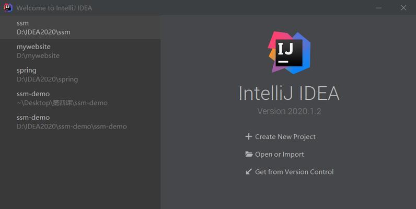The width and height of the screenshot is (416, 209).
Task: Minimize the Welcome window
Action: pos(378,8)
